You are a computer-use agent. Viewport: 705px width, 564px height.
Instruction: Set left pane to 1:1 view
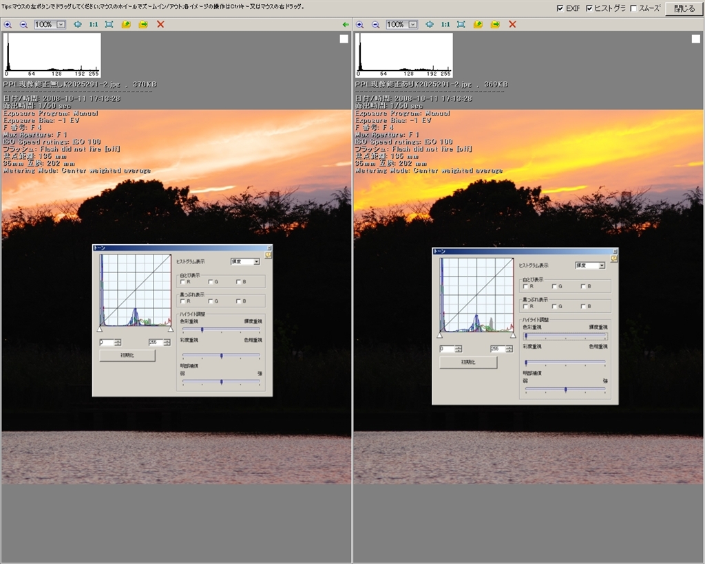(94, 25)
